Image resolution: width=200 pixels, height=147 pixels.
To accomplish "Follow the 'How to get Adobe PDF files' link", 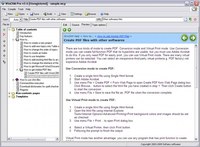I will tap(113, 36).
